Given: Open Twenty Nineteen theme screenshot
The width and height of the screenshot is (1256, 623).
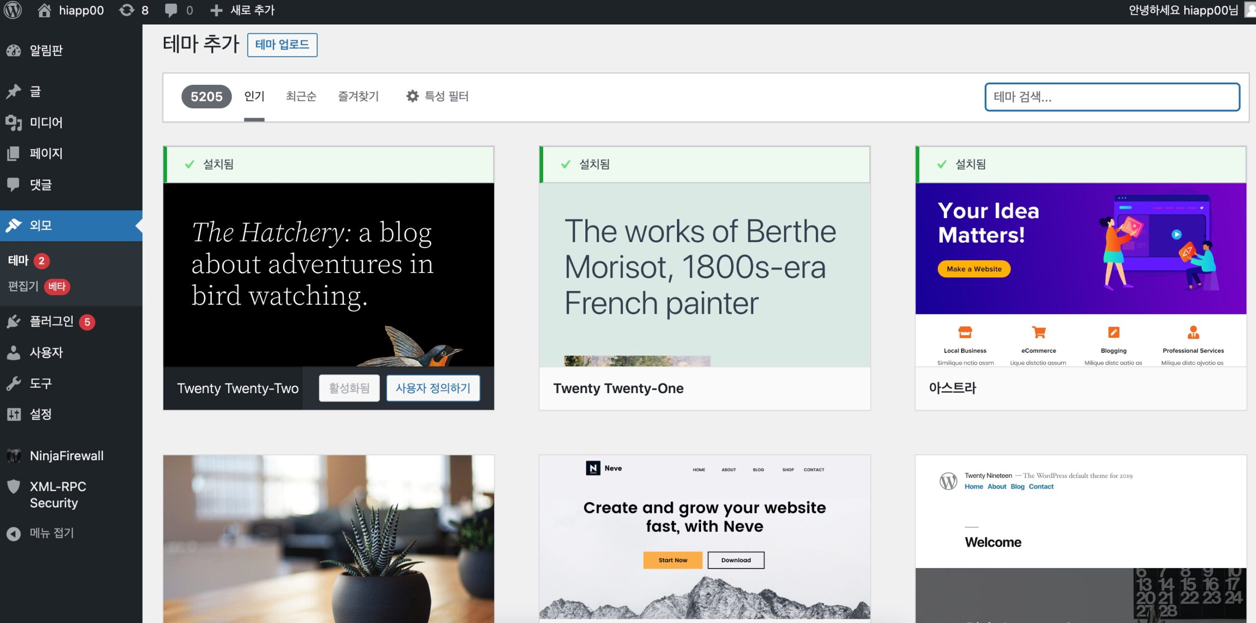Looking at the screenshot, I should pyautogui.click(x=1081, y=538).
